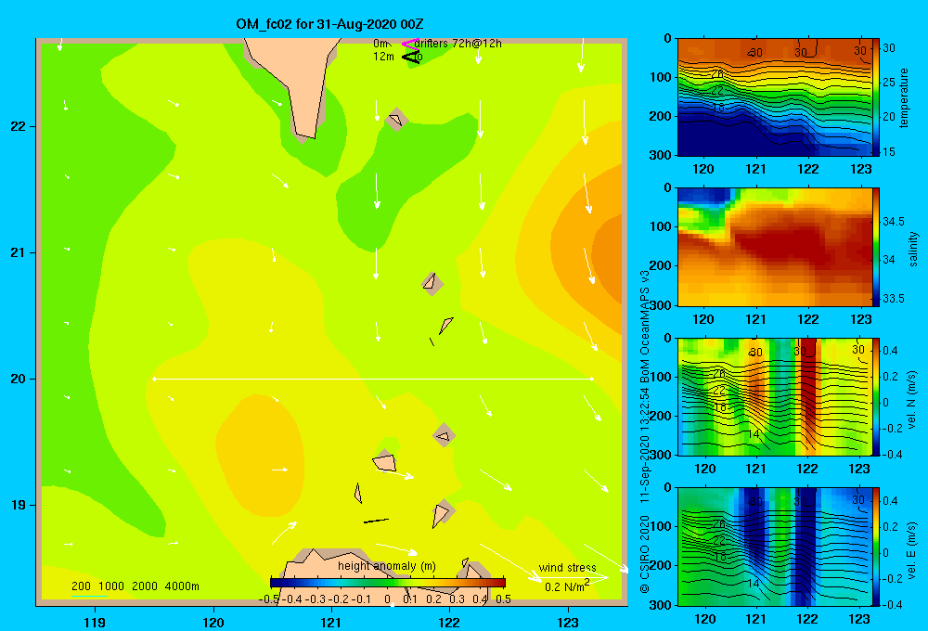
Task: Click the '1000' bathymetry legend label
Action: [x=111, y=586]
